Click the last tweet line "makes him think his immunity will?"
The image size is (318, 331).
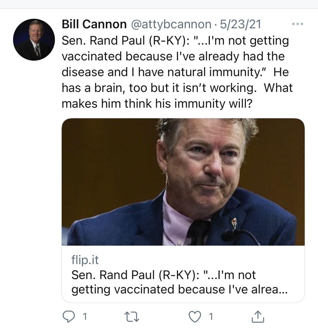click(x=157, y=103)
